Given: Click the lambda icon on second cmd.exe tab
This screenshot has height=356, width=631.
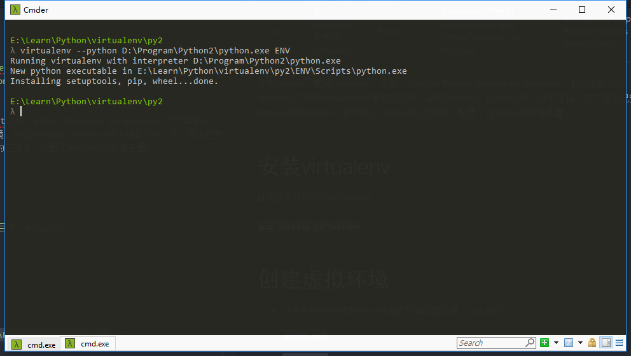Looking at the screenshot, I should click(x=70, y=343).
